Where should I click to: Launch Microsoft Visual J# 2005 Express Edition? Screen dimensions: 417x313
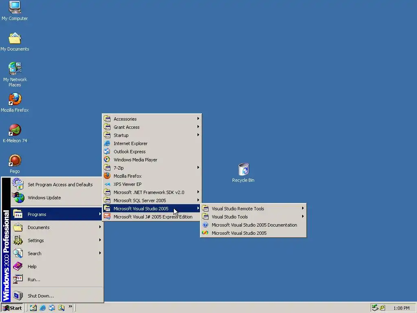pyautogui.click(x=152, y=217)
